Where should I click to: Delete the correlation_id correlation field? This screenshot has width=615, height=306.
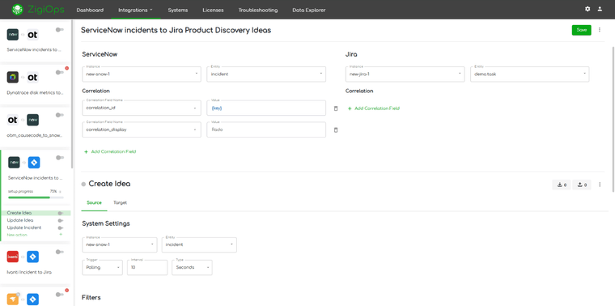coord(335,108)
